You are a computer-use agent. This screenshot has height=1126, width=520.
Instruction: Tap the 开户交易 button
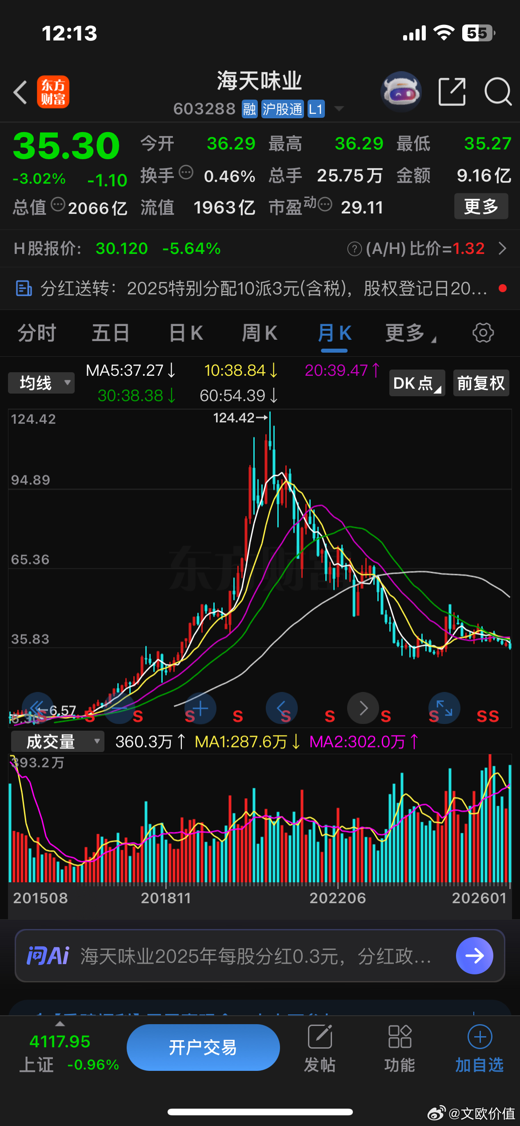(x=203, y=1047)
